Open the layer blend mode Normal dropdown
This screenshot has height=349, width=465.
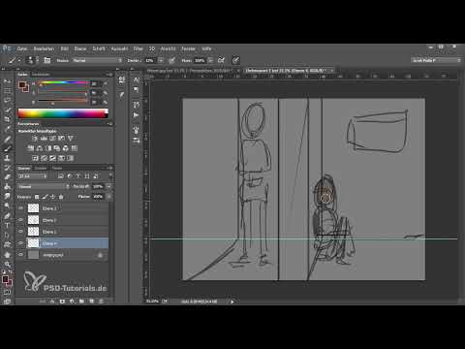click(44, 186)
